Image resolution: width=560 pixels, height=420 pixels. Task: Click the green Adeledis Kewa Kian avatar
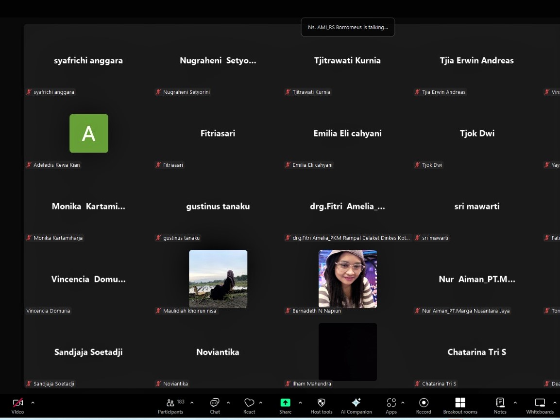[89, 133]
